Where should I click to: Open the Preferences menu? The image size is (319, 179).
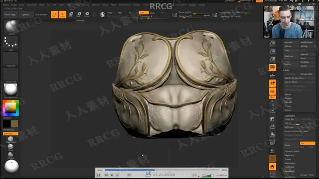point(125,5)
